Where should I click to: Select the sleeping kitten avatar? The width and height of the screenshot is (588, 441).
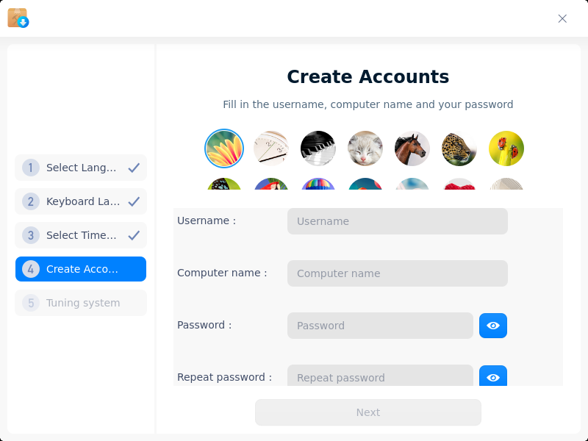pos(365,148)
